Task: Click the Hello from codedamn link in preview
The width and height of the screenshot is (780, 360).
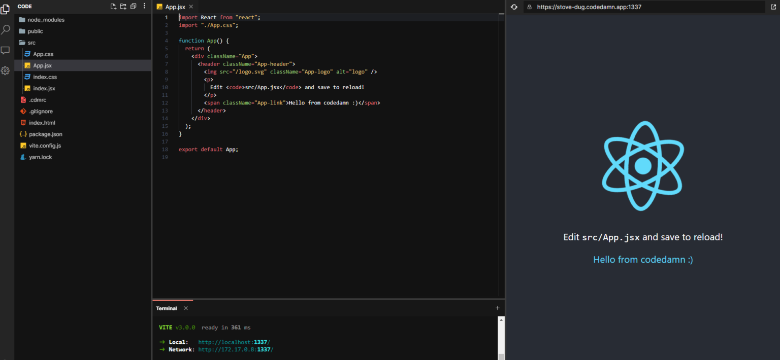Action: click(x=642, y=259)
